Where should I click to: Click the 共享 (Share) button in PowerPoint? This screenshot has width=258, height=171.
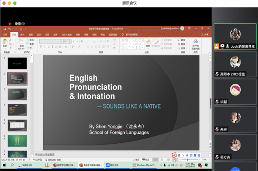[205, 34]
